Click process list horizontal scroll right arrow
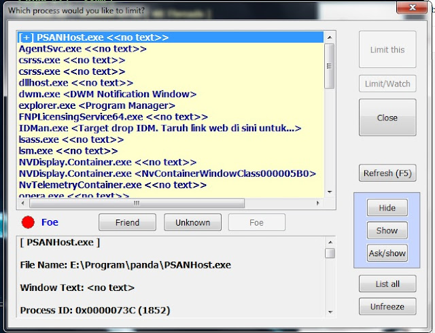This screenshot has width=435, height=333. pos(318,203)
